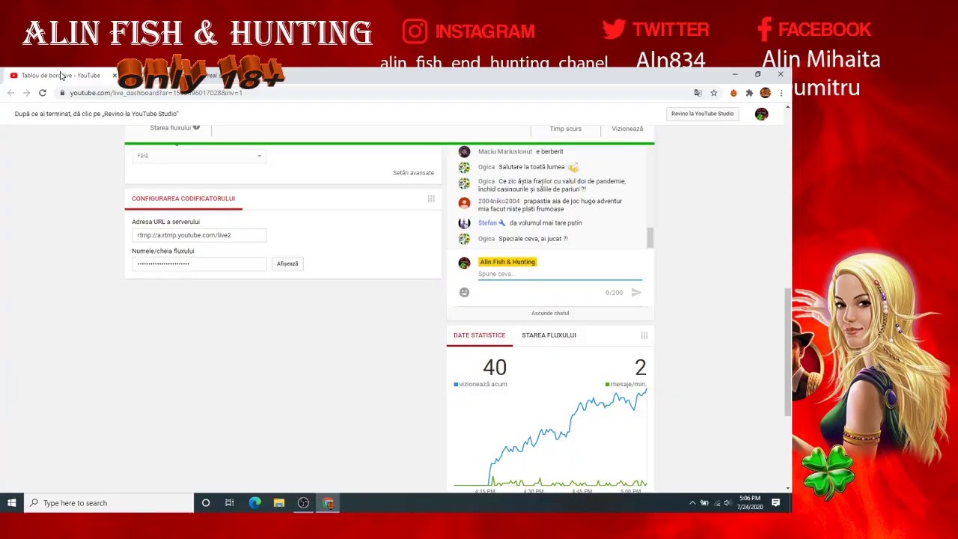Screen dimensions: 958x539
Task: Click the address bar lock icon
Action: tap(62, 93)
